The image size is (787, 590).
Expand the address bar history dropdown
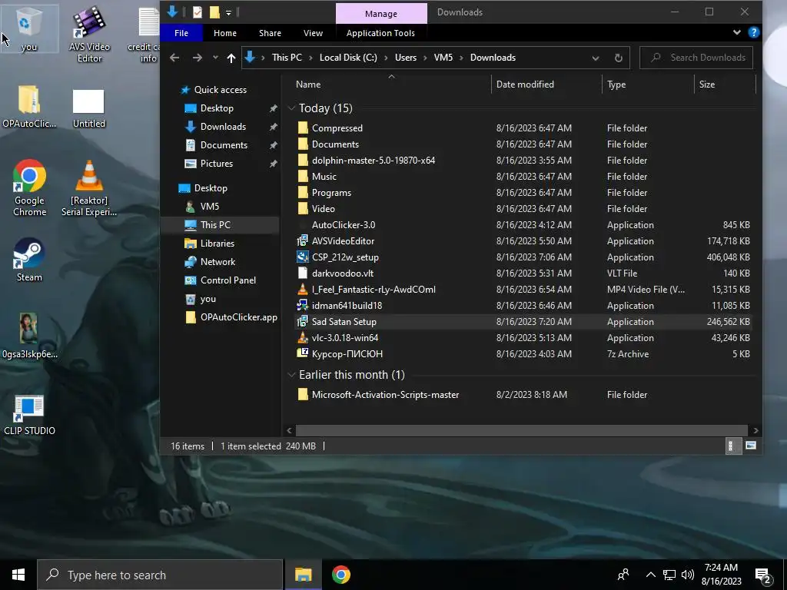click(x=596, y=58)
